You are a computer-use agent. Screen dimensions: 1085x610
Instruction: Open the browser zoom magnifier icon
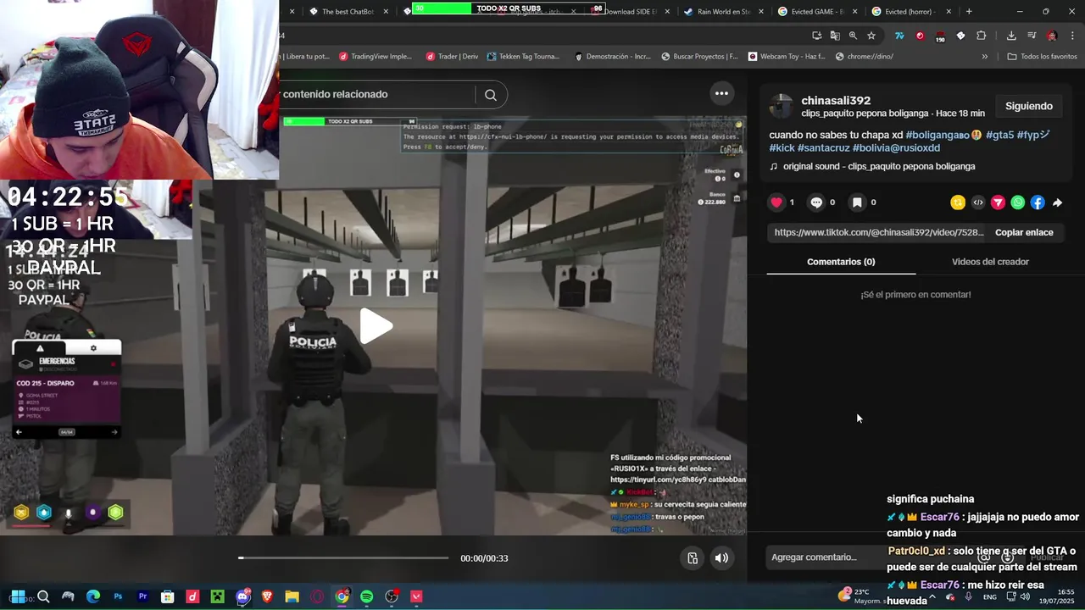click(853, 36)
